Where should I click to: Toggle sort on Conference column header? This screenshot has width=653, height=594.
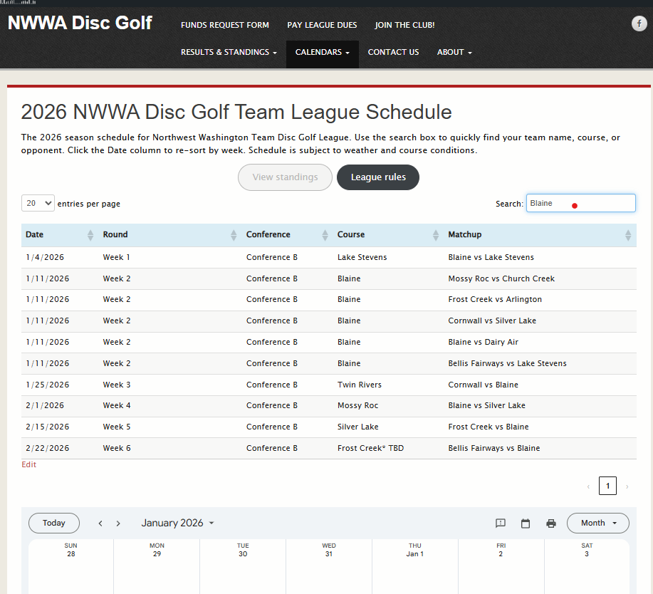(268, 234)
